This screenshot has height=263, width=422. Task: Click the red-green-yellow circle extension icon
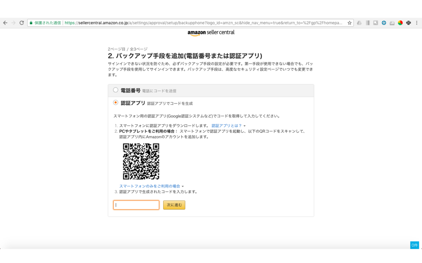[x=400, y=23]
